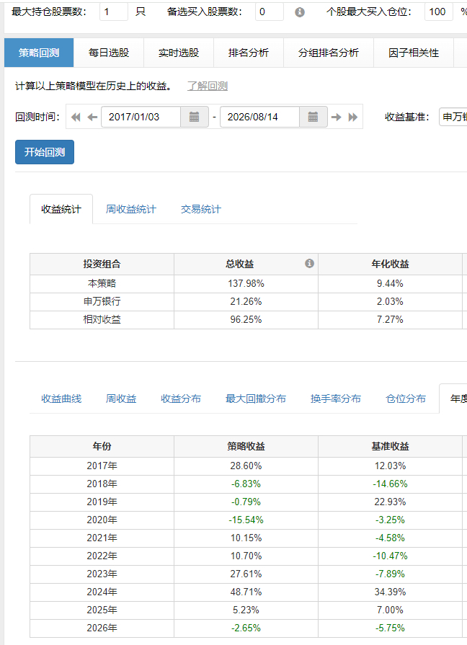Screen dimensions: 467x645
Task: Click the 相对收益 value 96.25%
Action: [x=246, y=320]
